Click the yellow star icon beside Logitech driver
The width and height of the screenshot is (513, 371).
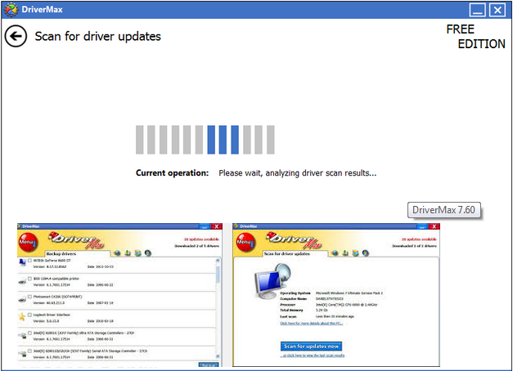coord(22,317)
